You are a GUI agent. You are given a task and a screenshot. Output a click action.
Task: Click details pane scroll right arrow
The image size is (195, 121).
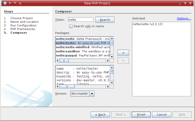[108, 86]
